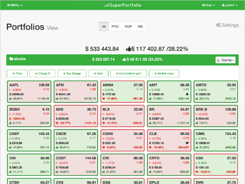This screenshot has height=184, width=245.
Task: Open the COST ticker name
Action: pos(61,158)
